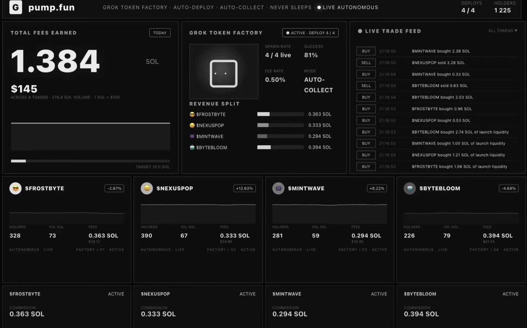Screen dimensions: 527x328
Task: Click the LIVE AUTONOMOUS indicator dot in header
Action: pos(319,7)
